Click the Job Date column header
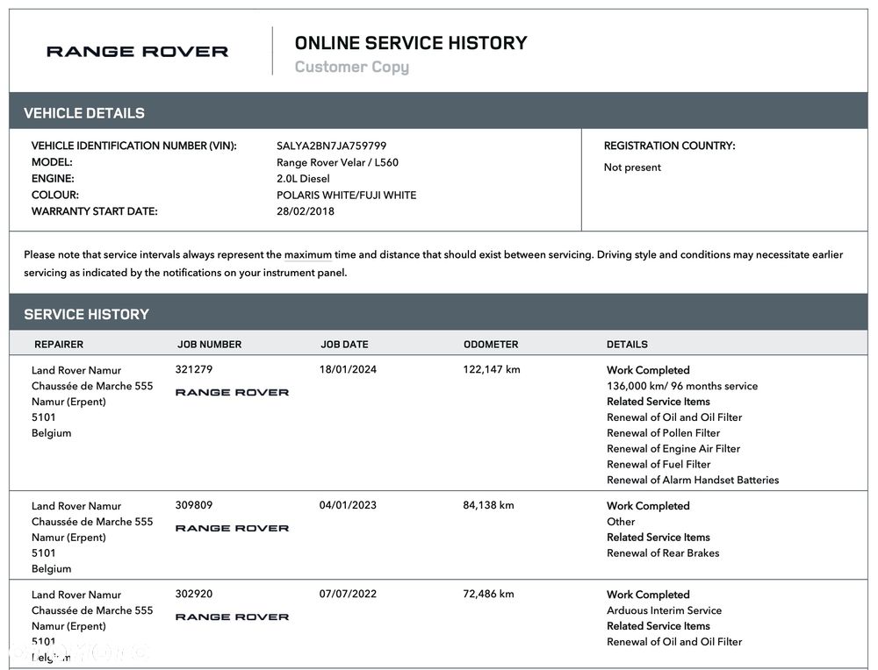Screen dimensions: 878x670 point(344,345)
